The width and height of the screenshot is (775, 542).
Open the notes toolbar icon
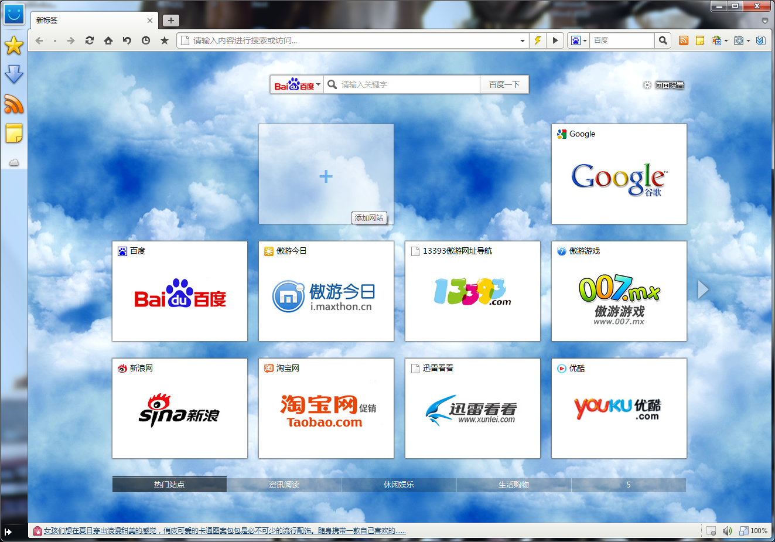699,40
